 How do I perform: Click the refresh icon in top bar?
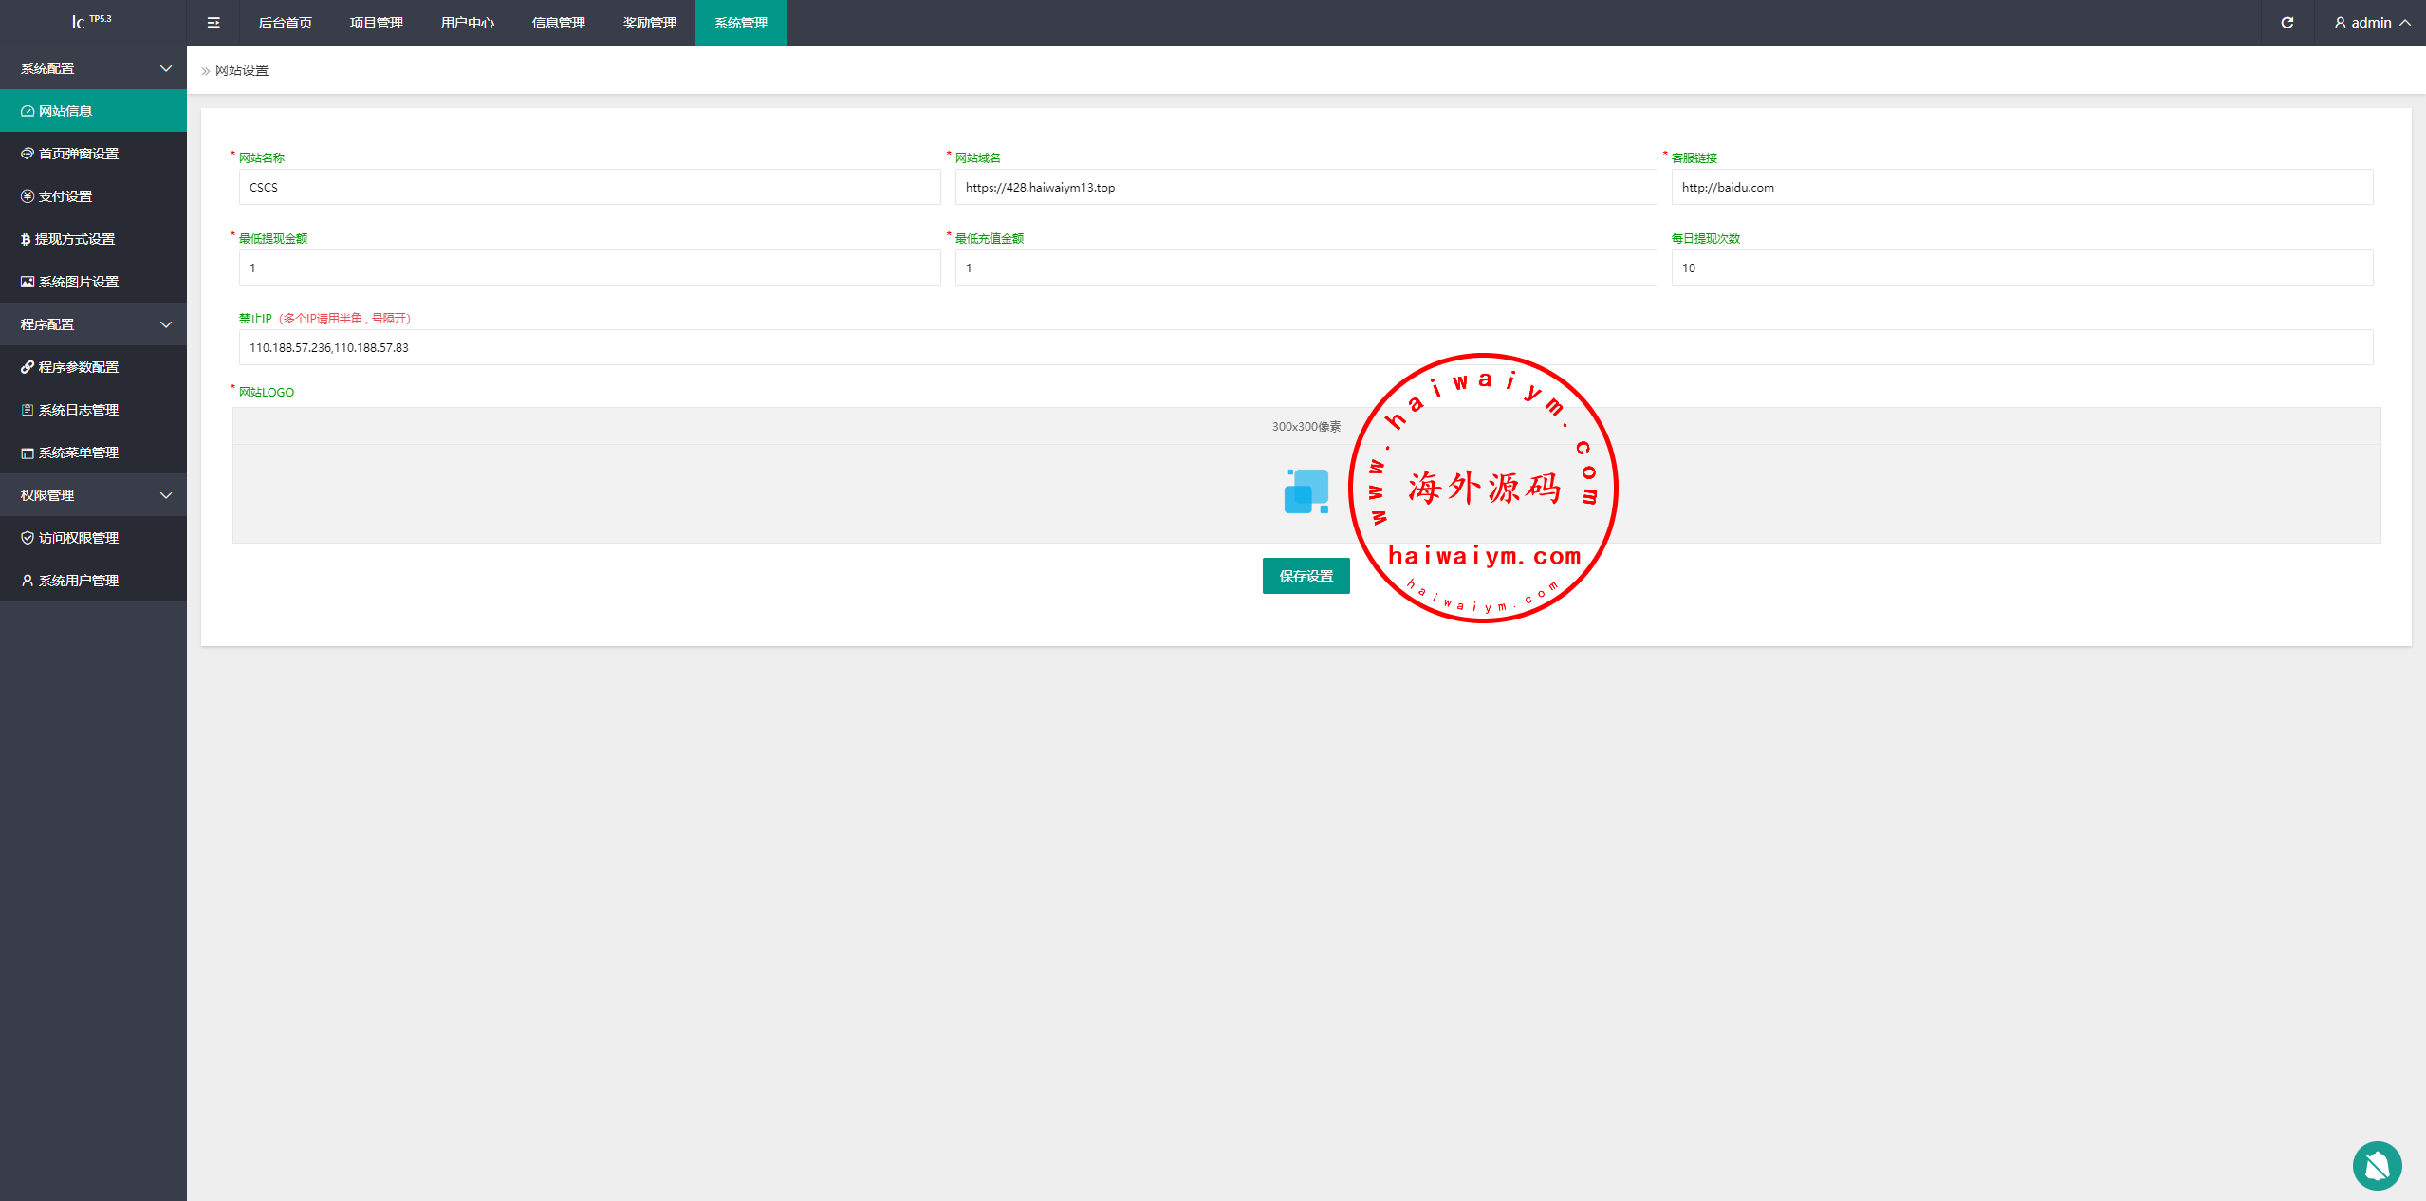tap(2287, 23)
